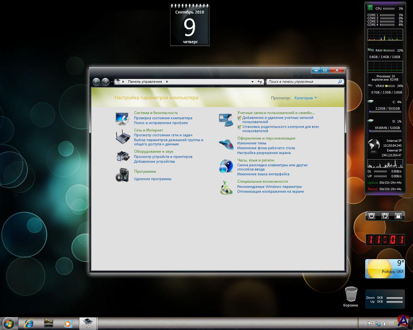
Task: Click the Back navigation arrow button
Action: (x=96, y=82)
